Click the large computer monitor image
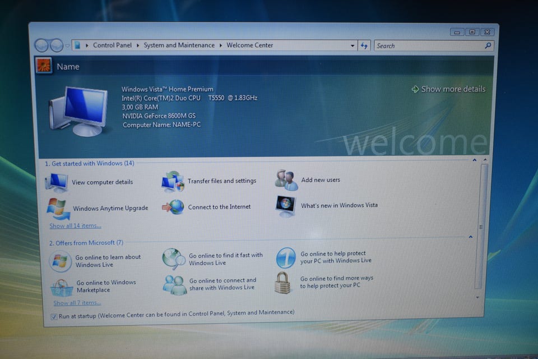Screen dimensions: 538x359 (80, 112)
